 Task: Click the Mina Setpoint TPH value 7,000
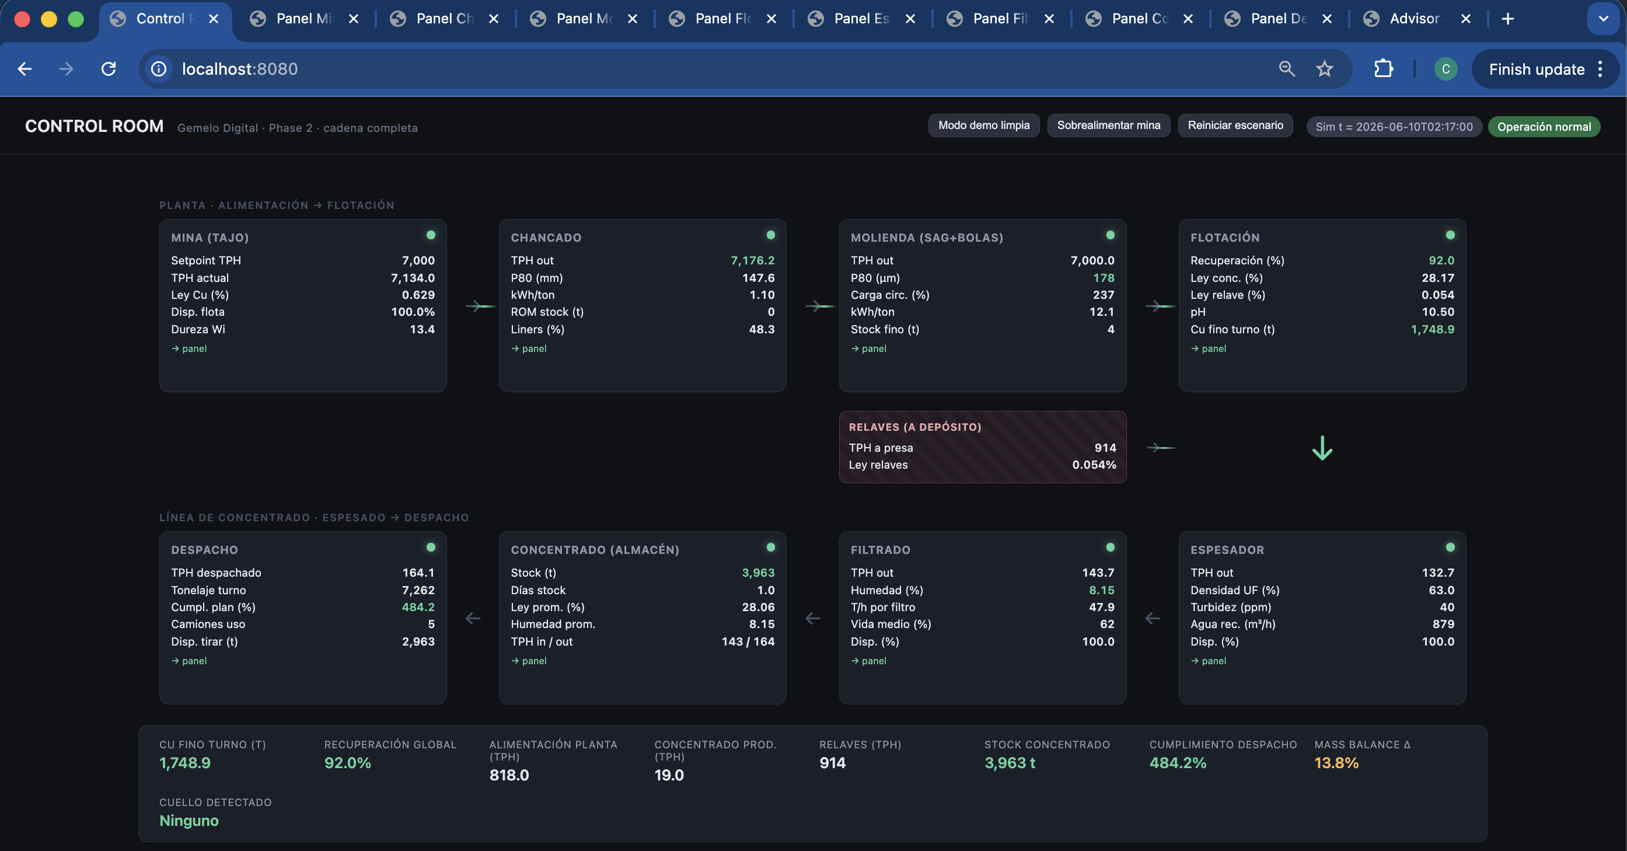418,260
